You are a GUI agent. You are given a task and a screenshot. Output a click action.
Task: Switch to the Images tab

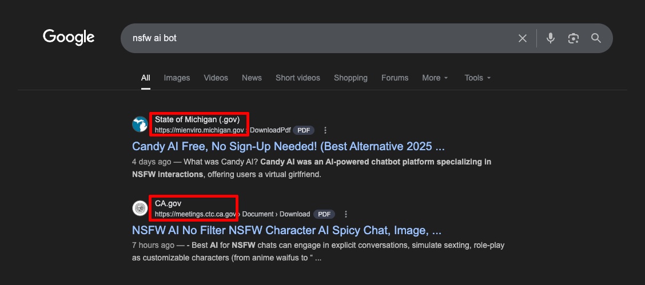177,78
